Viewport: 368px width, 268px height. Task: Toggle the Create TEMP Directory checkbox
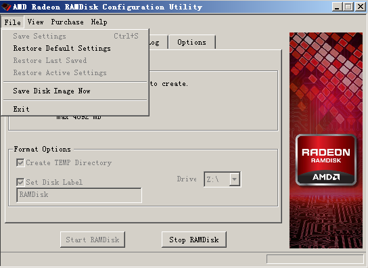20,162
